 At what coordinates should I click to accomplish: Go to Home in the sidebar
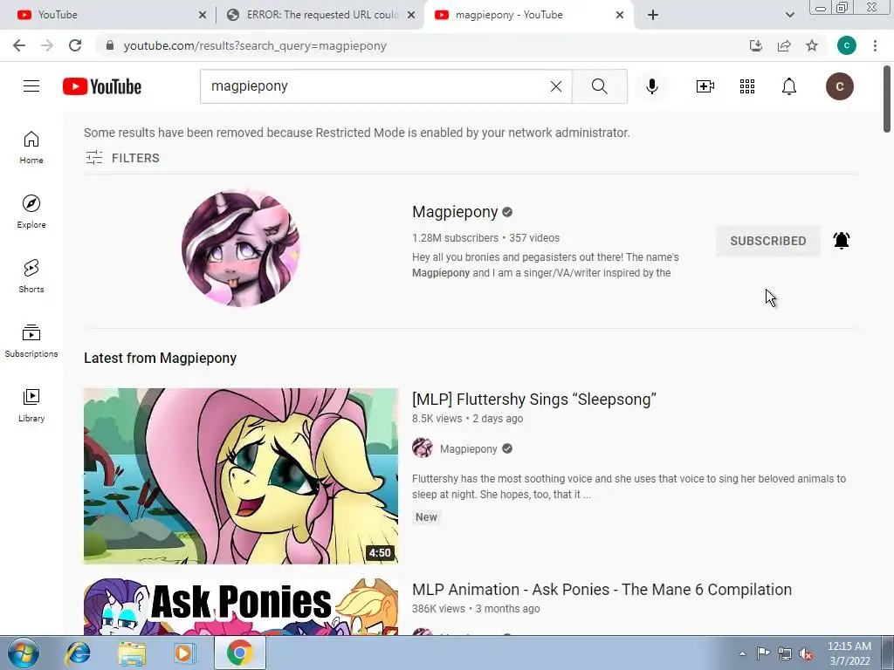click(x=31, y=147)
